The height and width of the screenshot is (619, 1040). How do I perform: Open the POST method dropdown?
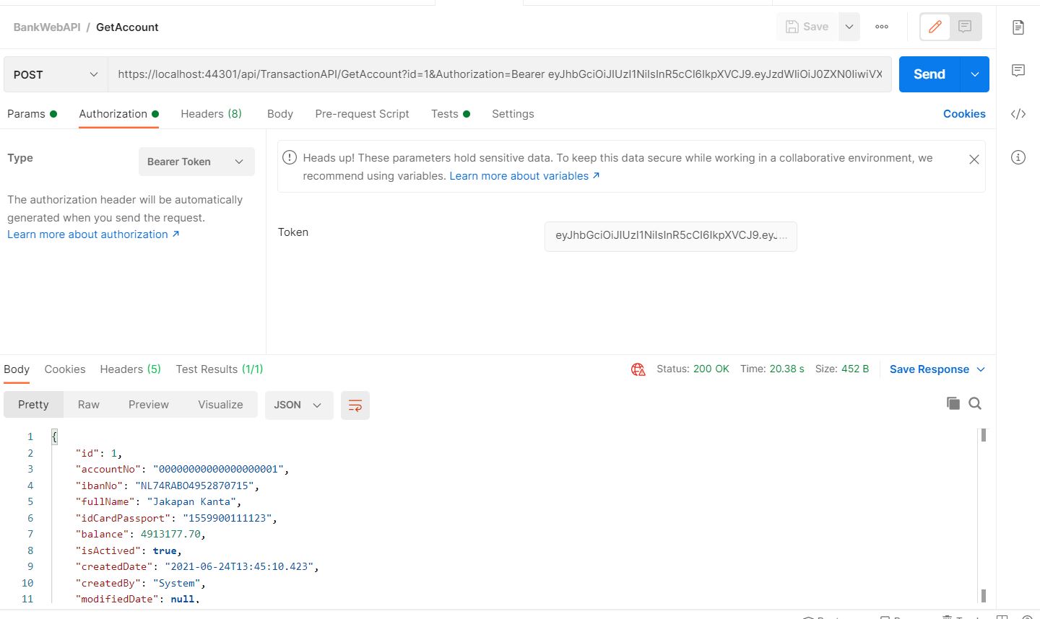[54, 74]
